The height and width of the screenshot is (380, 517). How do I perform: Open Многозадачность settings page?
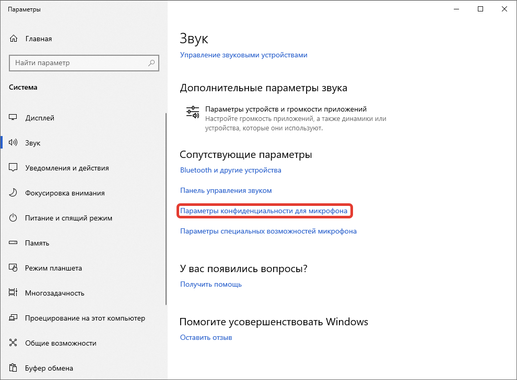(54, 293)
